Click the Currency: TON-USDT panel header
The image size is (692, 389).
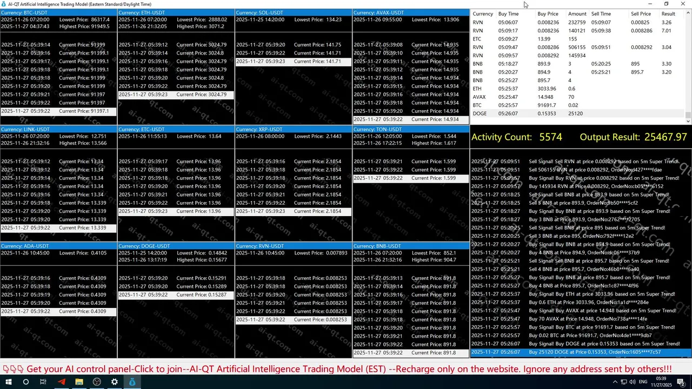tap(411, 129)
